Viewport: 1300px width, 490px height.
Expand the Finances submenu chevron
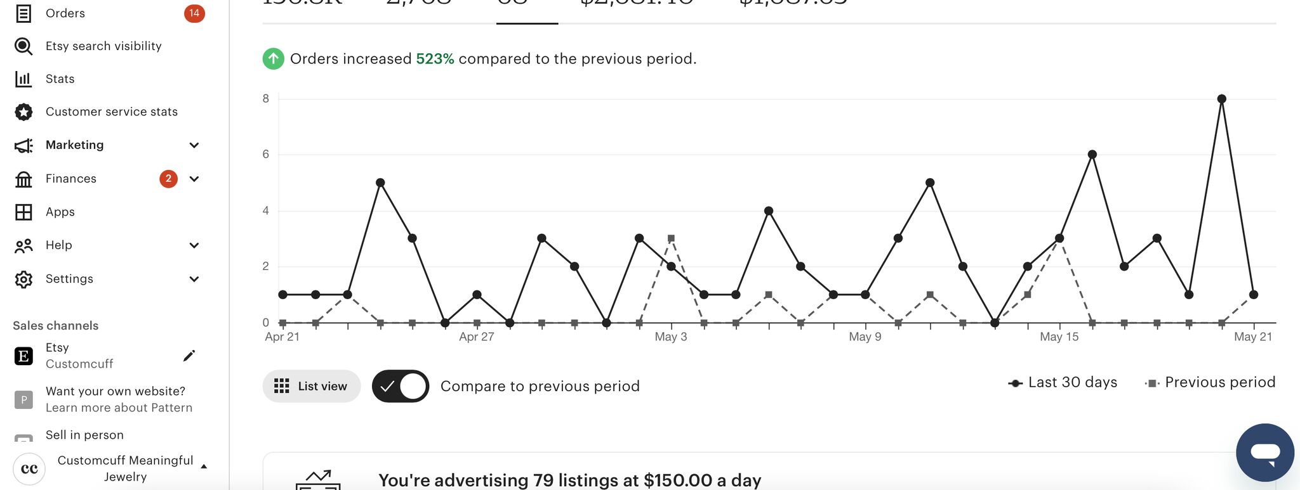[194, 179]
